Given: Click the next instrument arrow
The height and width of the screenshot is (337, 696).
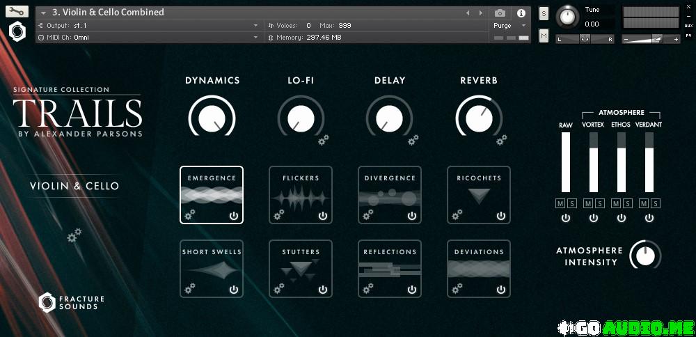Looking at the screenshot, I should 481,13.
